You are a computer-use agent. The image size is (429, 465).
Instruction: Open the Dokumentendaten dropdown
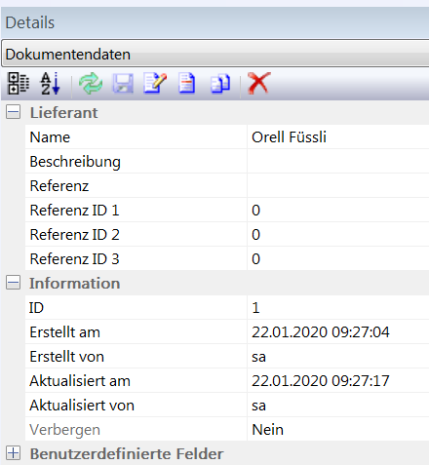point(215,54)
